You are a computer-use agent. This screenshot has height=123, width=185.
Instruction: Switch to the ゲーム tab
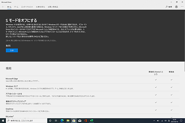[16, 7]
